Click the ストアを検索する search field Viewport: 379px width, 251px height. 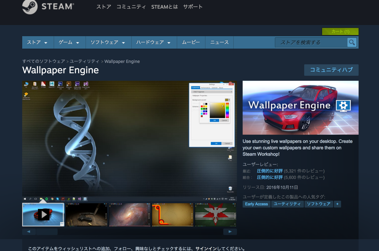click(311, 43)
